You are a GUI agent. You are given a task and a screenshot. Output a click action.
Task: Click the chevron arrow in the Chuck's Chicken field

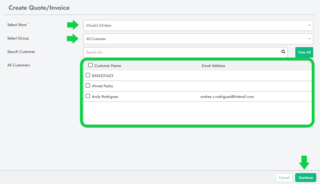tap(309, 25)
